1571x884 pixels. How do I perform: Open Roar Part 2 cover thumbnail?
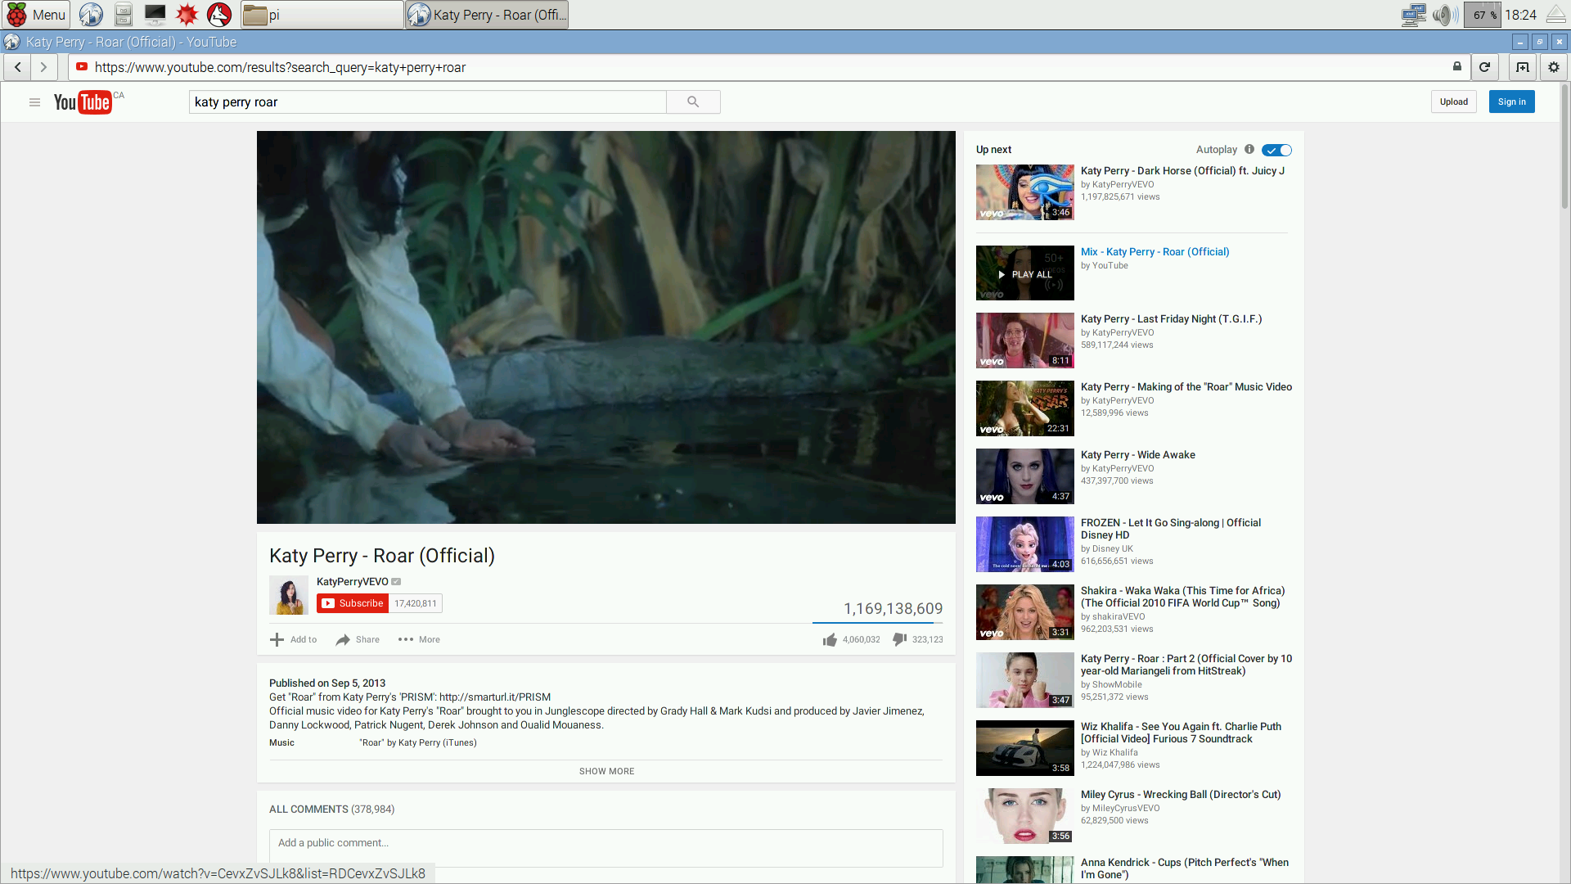(1024, 680)
